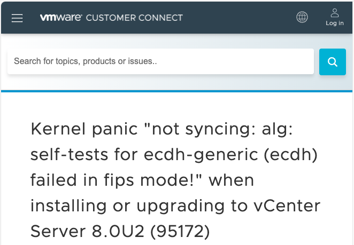The width and height of the screenshot is (354, 245).
Task: Click the right end of search box
Action: 299,61
